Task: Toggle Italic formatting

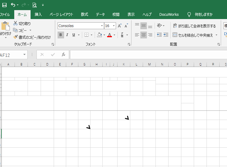Action: click(67, 35)
